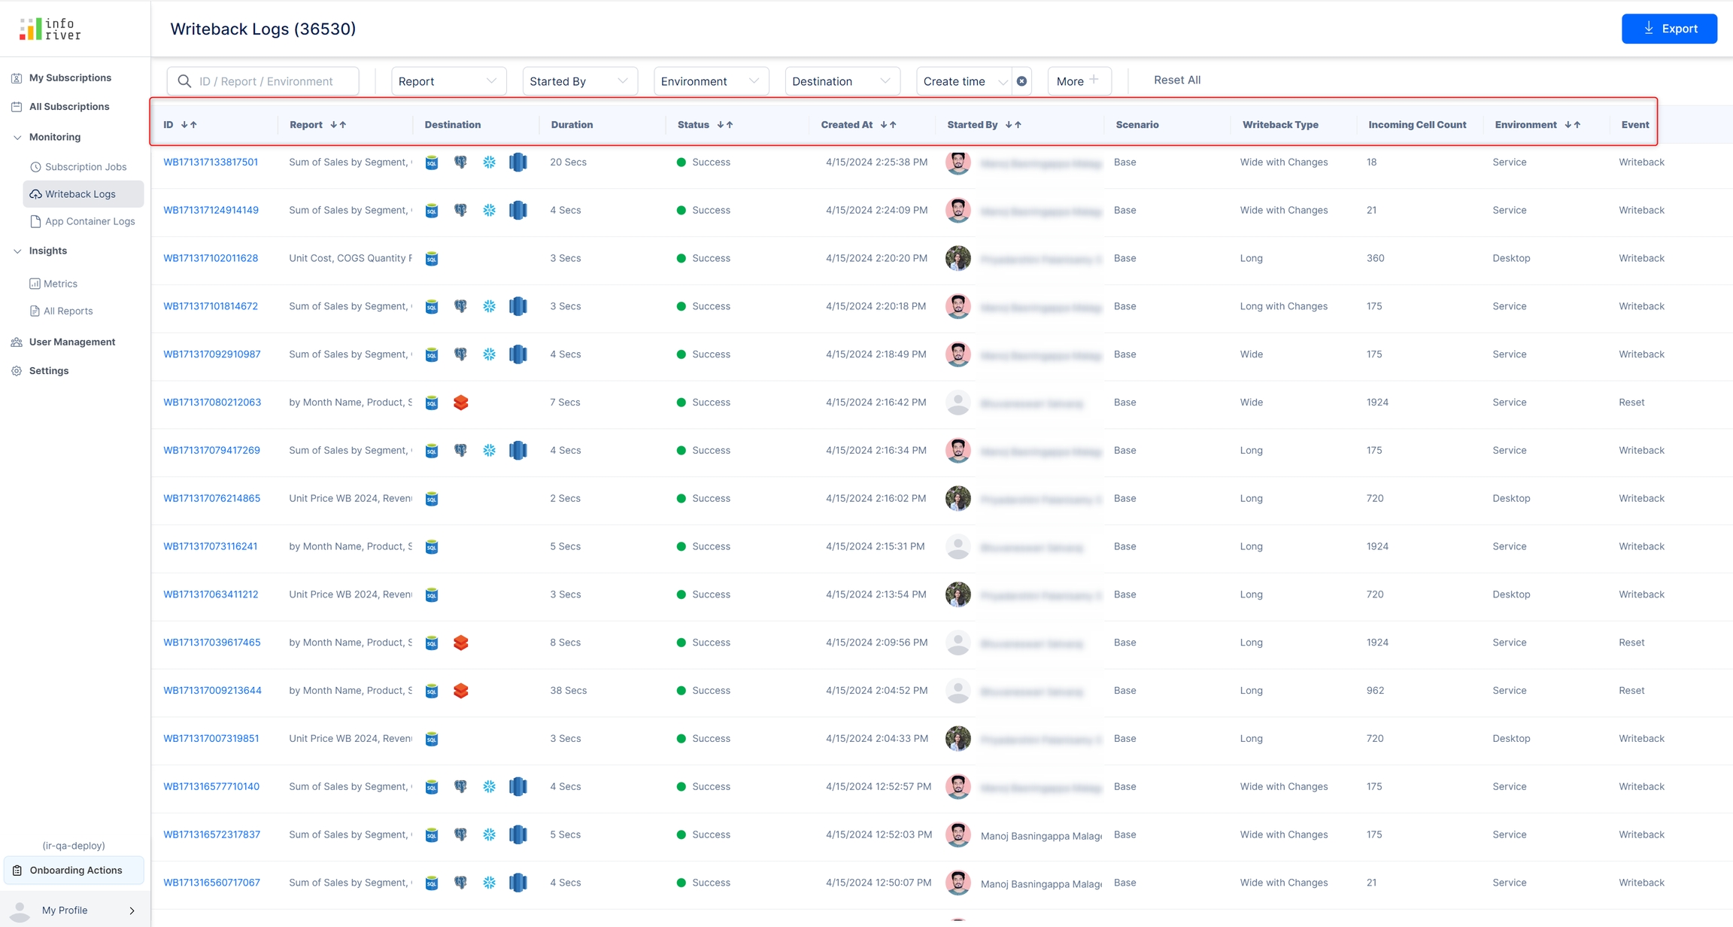Click the Export button

pyautogui.click(x=1668, y=29)
